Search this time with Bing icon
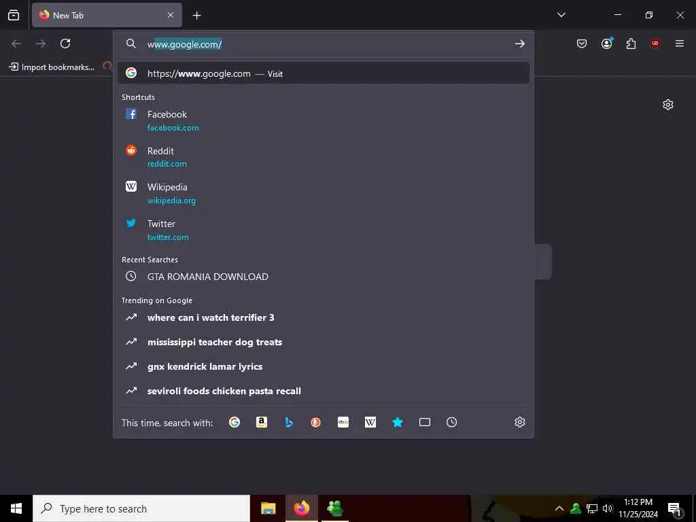The width and height of the screenshot is (696, 522). (289, 422)
